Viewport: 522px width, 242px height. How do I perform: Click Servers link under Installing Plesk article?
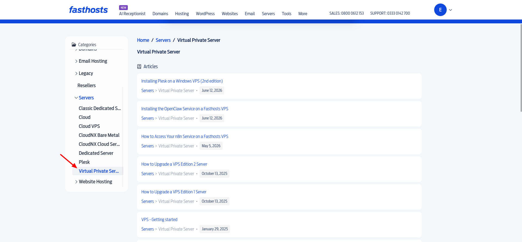(148, 91)
